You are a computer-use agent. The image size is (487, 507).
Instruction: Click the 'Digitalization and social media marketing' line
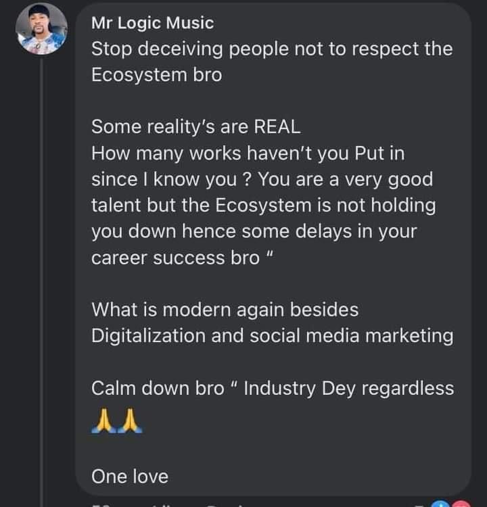tap(272, 336)
